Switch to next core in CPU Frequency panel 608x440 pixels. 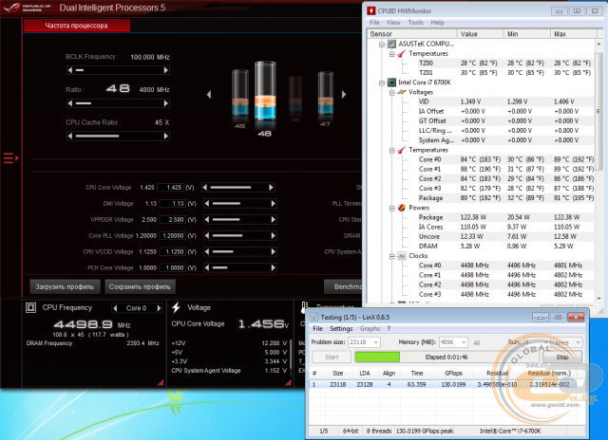coord(159,308)
